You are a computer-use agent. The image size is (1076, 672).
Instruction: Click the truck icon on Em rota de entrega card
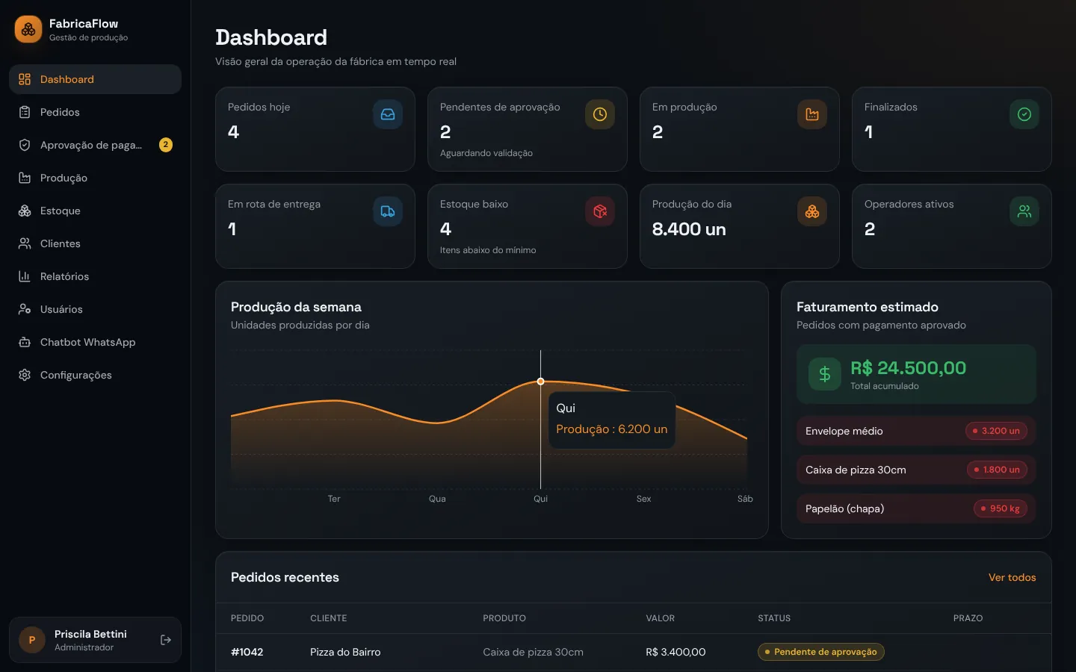coord(388,211)
